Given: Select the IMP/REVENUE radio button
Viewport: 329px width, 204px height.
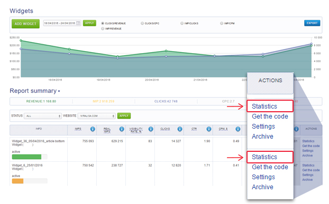Looking at the screenshot, I should coord(103,28).
